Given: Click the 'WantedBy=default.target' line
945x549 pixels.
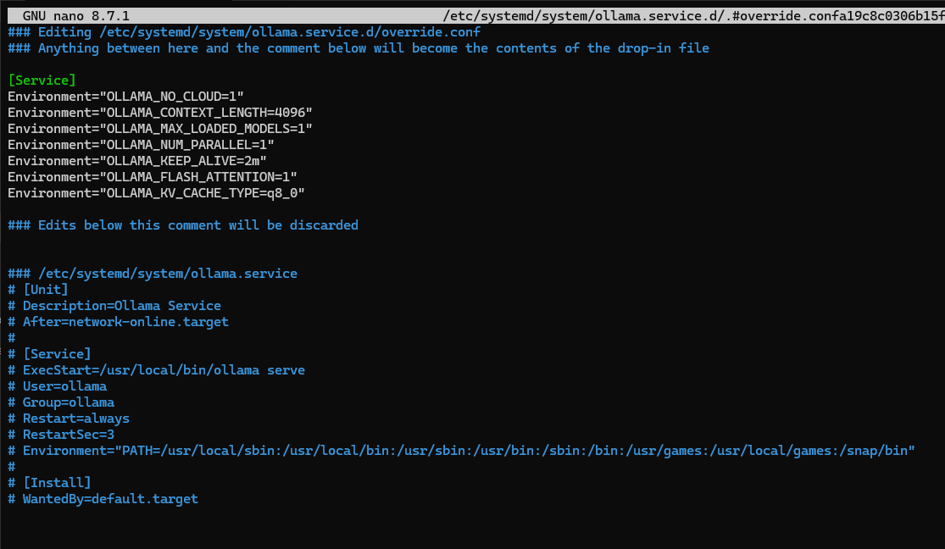Looking at the screenshot, I should click(x=103, y=499).
